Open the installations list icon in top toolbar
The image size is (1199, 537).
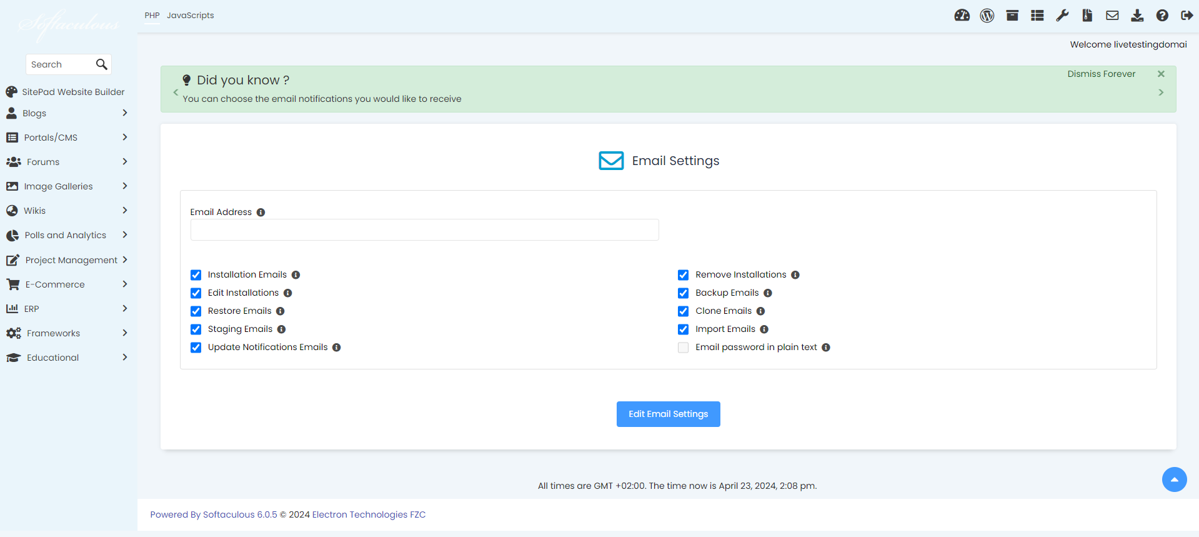(1037, 16)
